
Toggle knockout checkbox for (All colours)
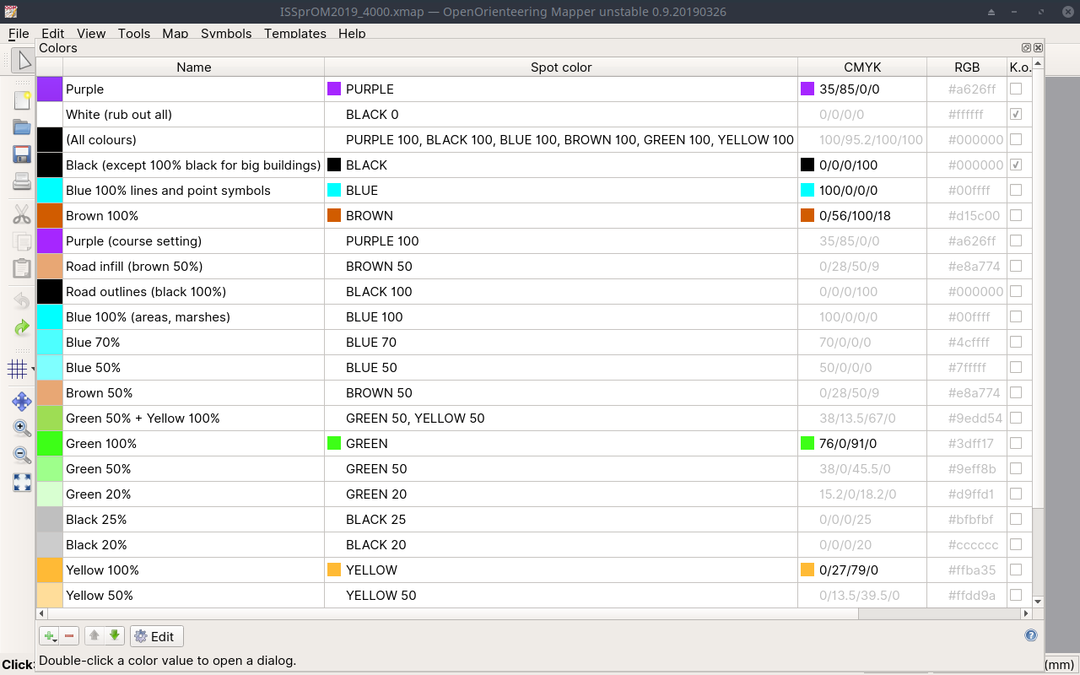1016,139
